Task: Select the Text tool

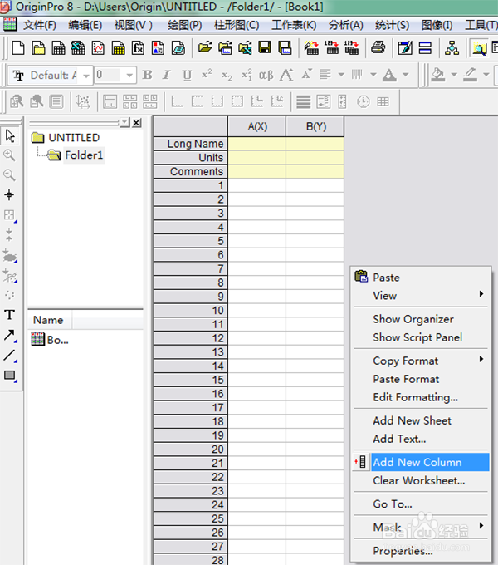Action: 9,315
